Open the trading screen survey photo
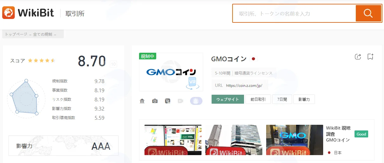The width and height of the screenshot is (384, 163). [x=173, y=140]
